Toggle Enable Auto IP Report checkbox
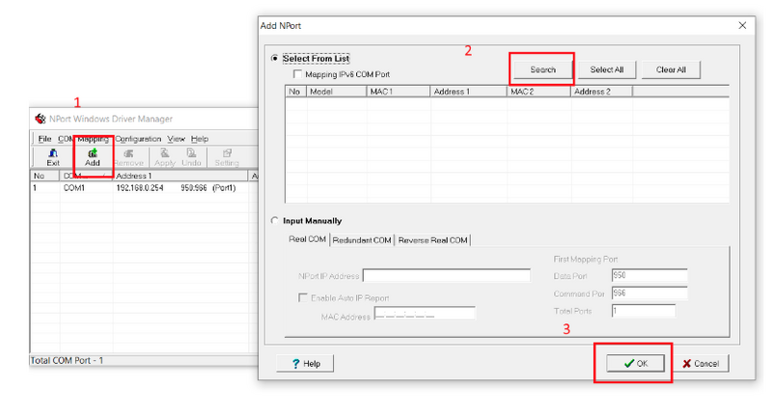 click(303, 298)
